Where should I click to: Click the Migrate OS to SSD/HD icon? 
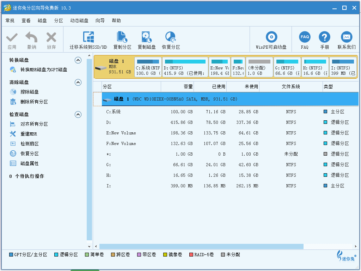click(x=88, y=37)
